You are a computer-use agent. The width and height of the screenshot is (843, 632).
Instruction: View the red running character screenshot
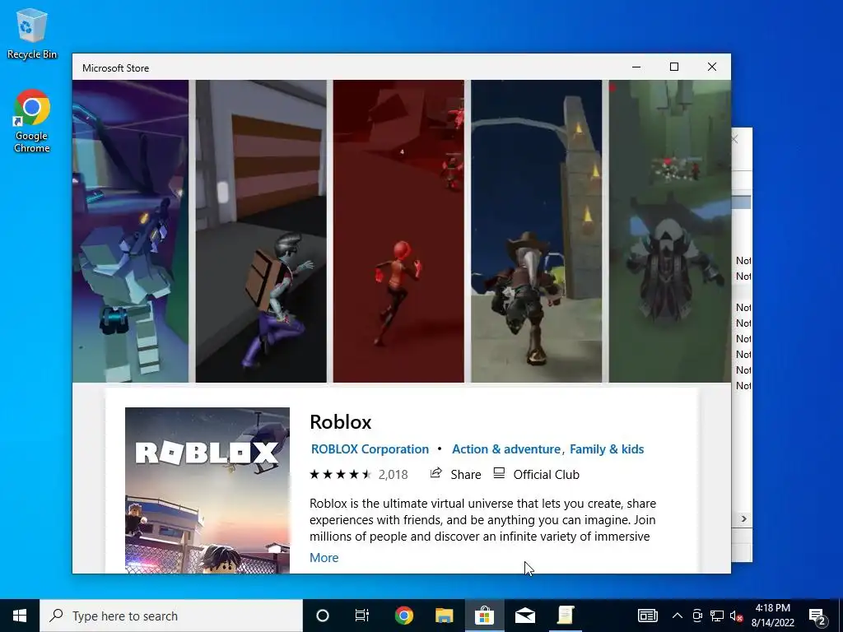coord(398,231)
